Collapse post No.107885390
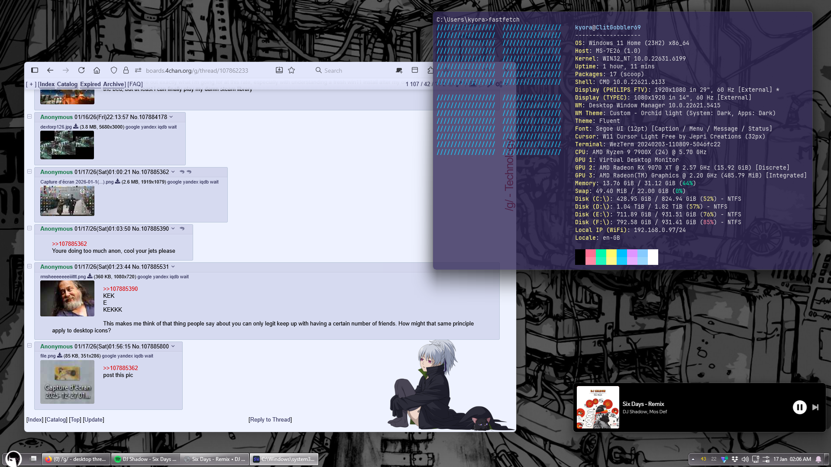The height and width of the screenshot is (467, 831). tap(29, 228)
